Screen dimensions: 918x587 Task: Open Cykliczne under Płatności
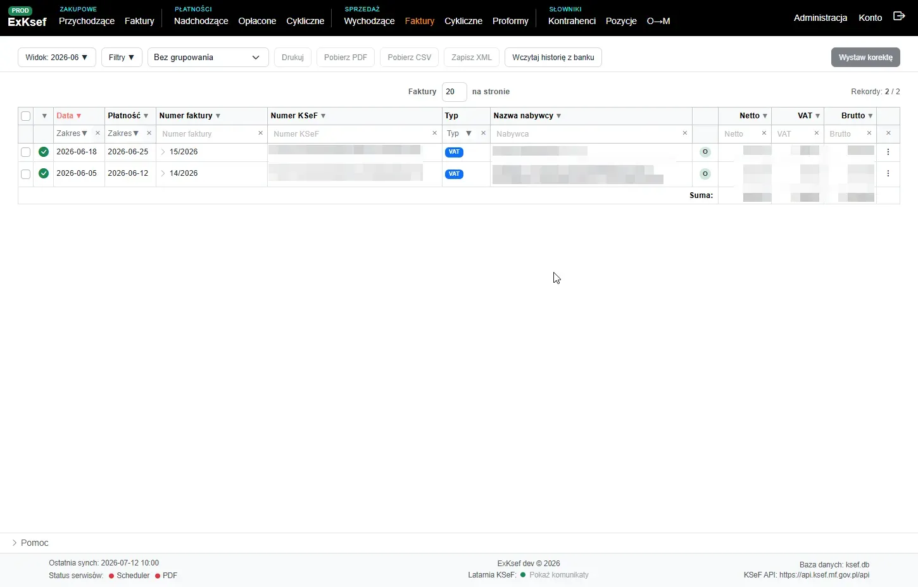click(305, 21)
